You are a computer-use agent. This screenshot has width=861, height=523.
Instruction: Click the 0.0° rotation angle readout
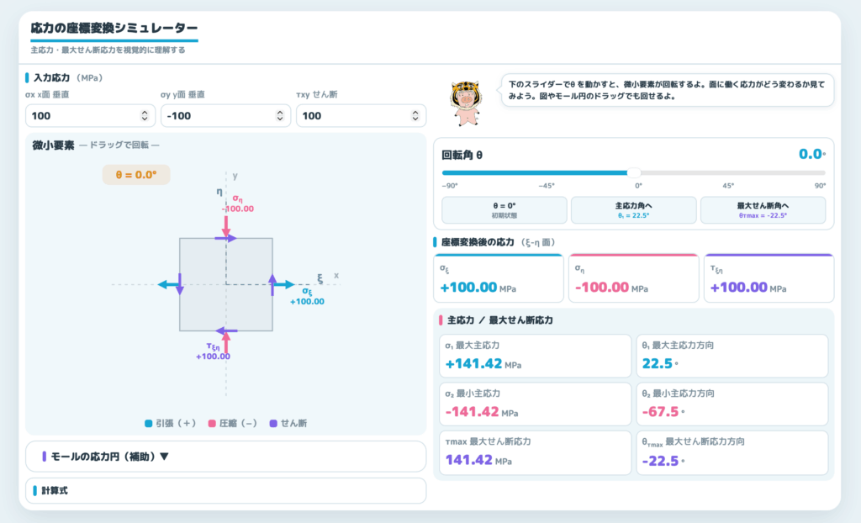pyautogui.click(x=812, y=155)
